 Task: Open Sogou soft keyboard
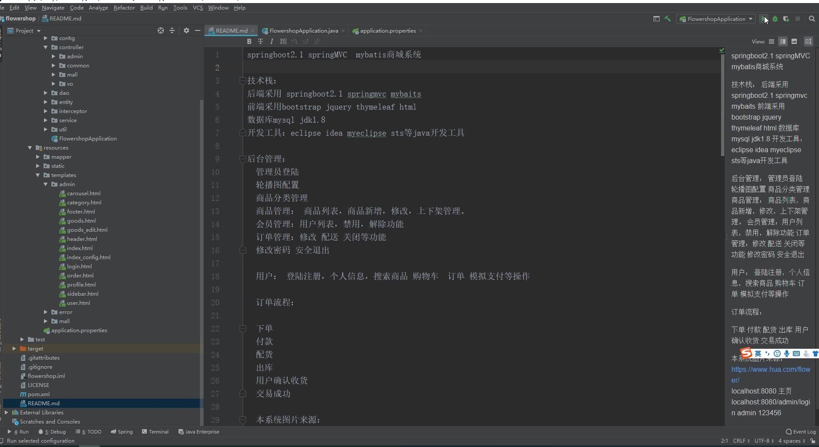796,354
